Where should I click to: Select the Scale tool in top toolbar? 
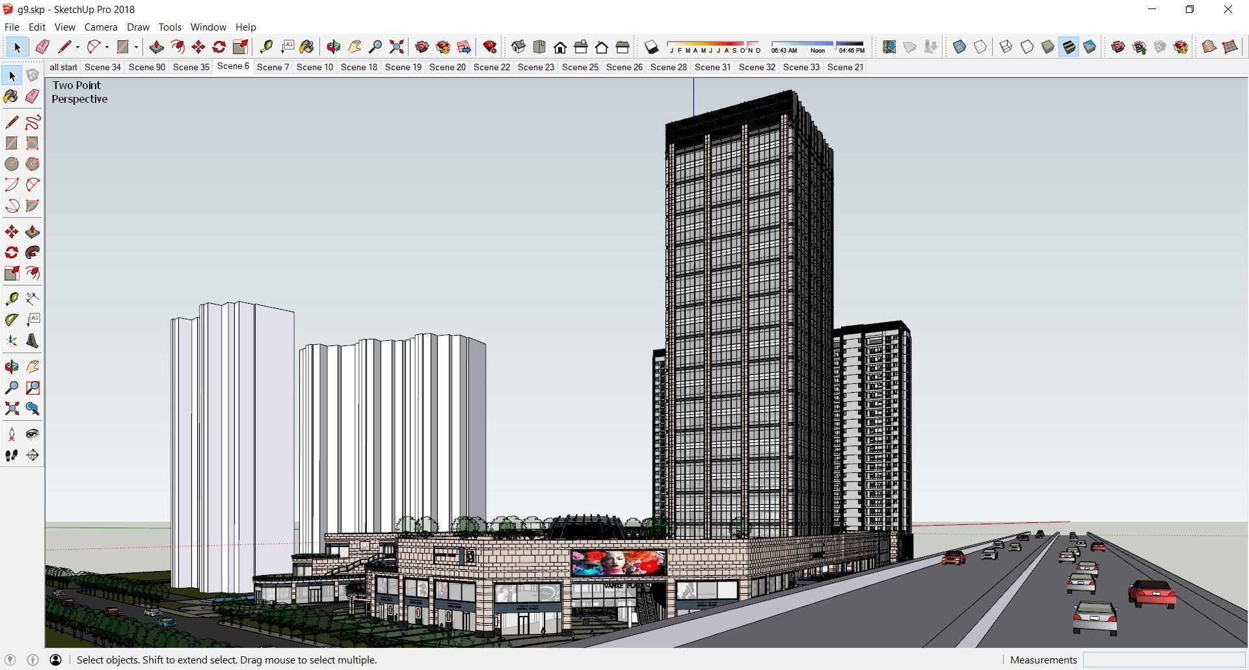[x=240, y=47]
